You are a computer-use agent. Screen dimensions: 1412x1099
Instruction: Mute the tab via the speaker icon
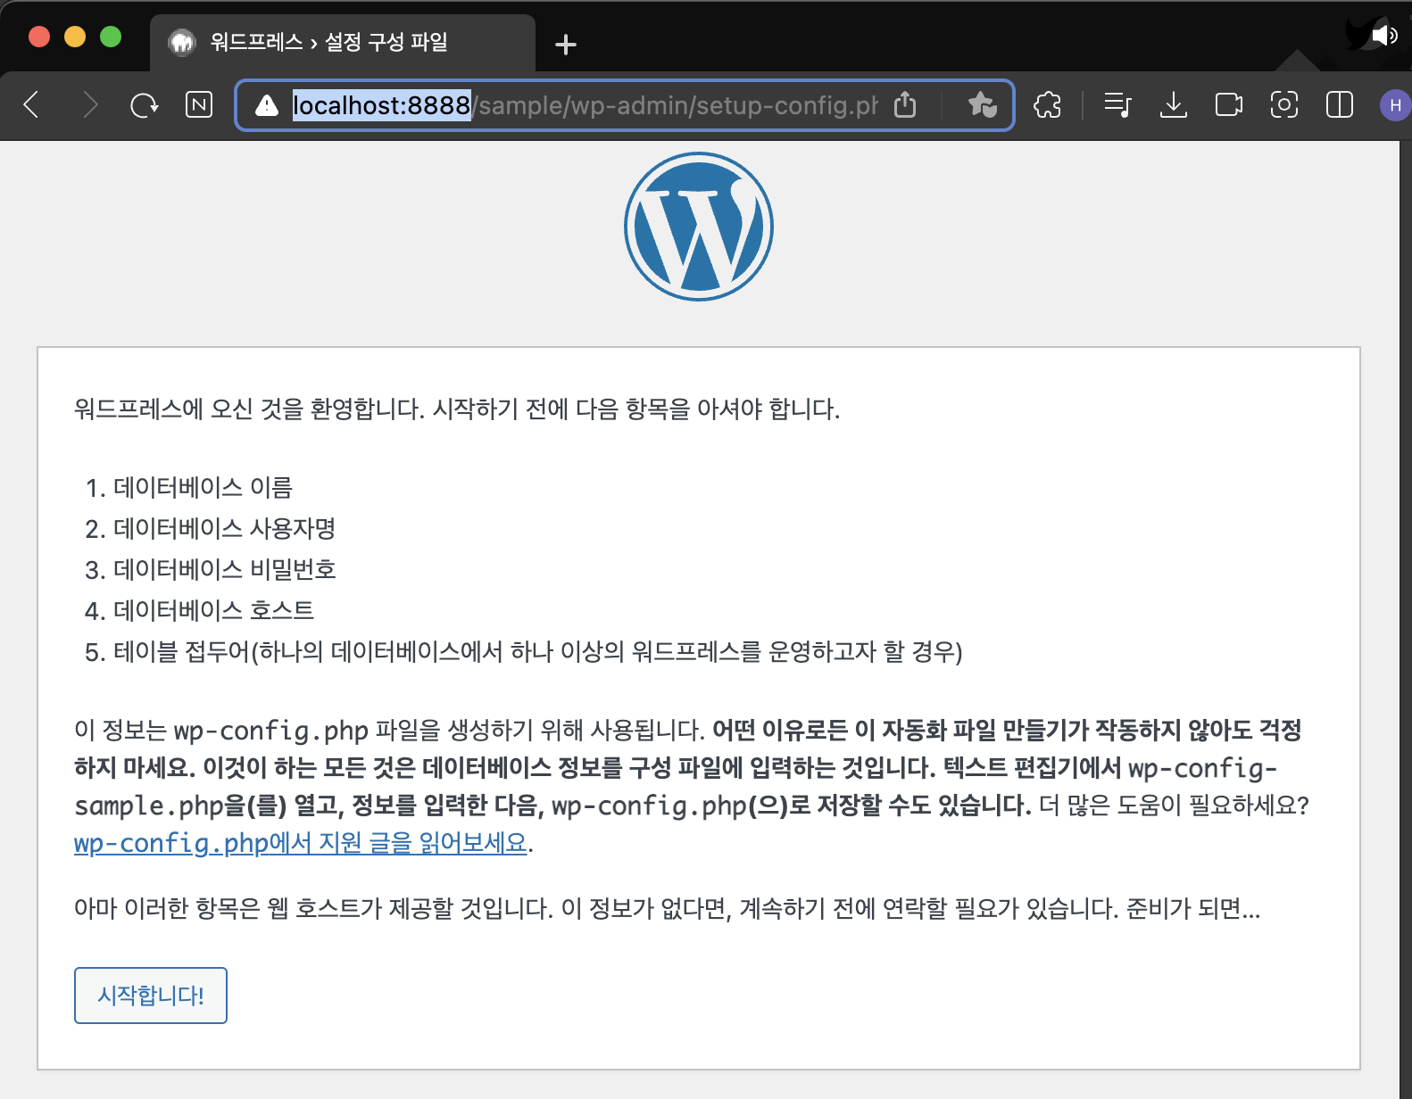[x=1384, y=36]
